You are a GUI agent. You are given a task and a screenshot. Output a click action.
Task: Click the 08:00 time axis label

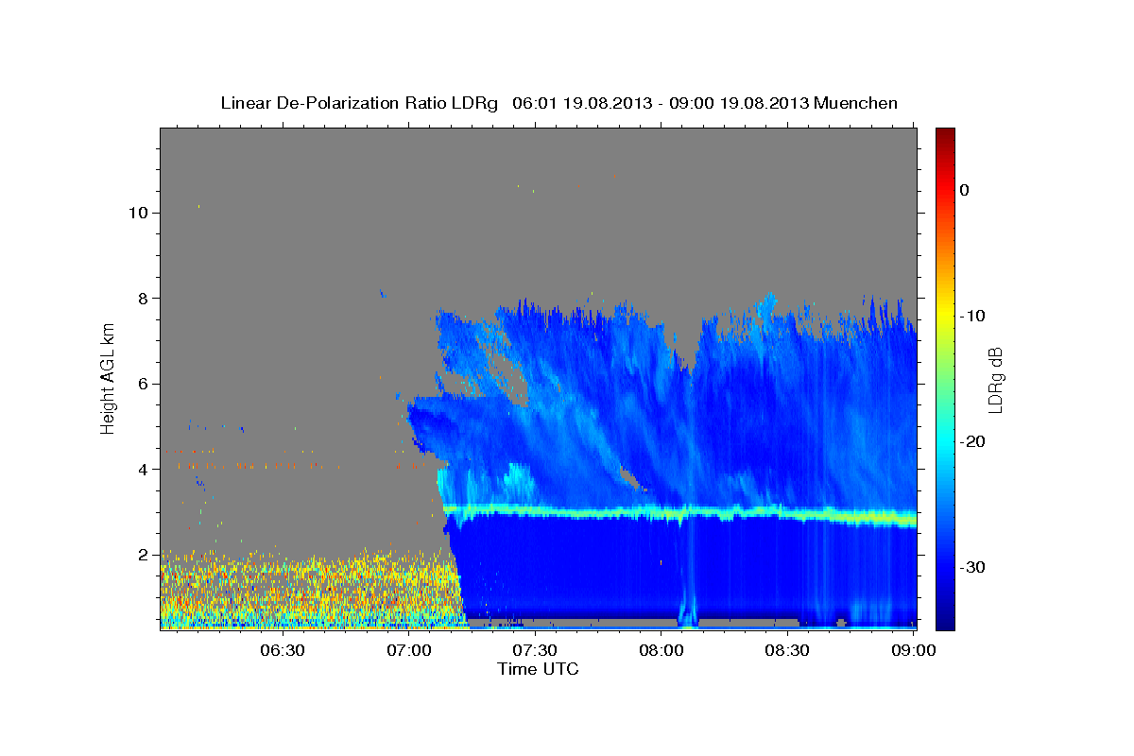pos(661,650)
